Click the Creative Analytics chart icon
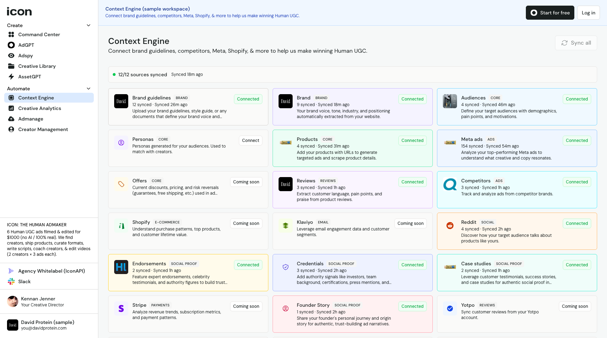Viewport: 607px width, 338px height. pyautogui.click(x=11, y=108)
